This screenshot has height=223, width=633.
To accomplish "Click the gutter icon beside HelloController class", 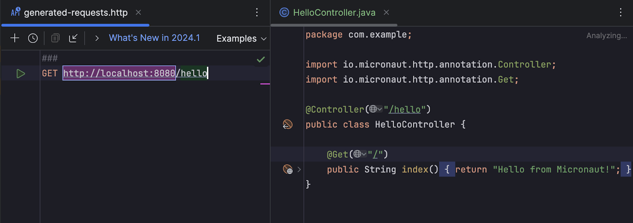I will click(288, 125).
